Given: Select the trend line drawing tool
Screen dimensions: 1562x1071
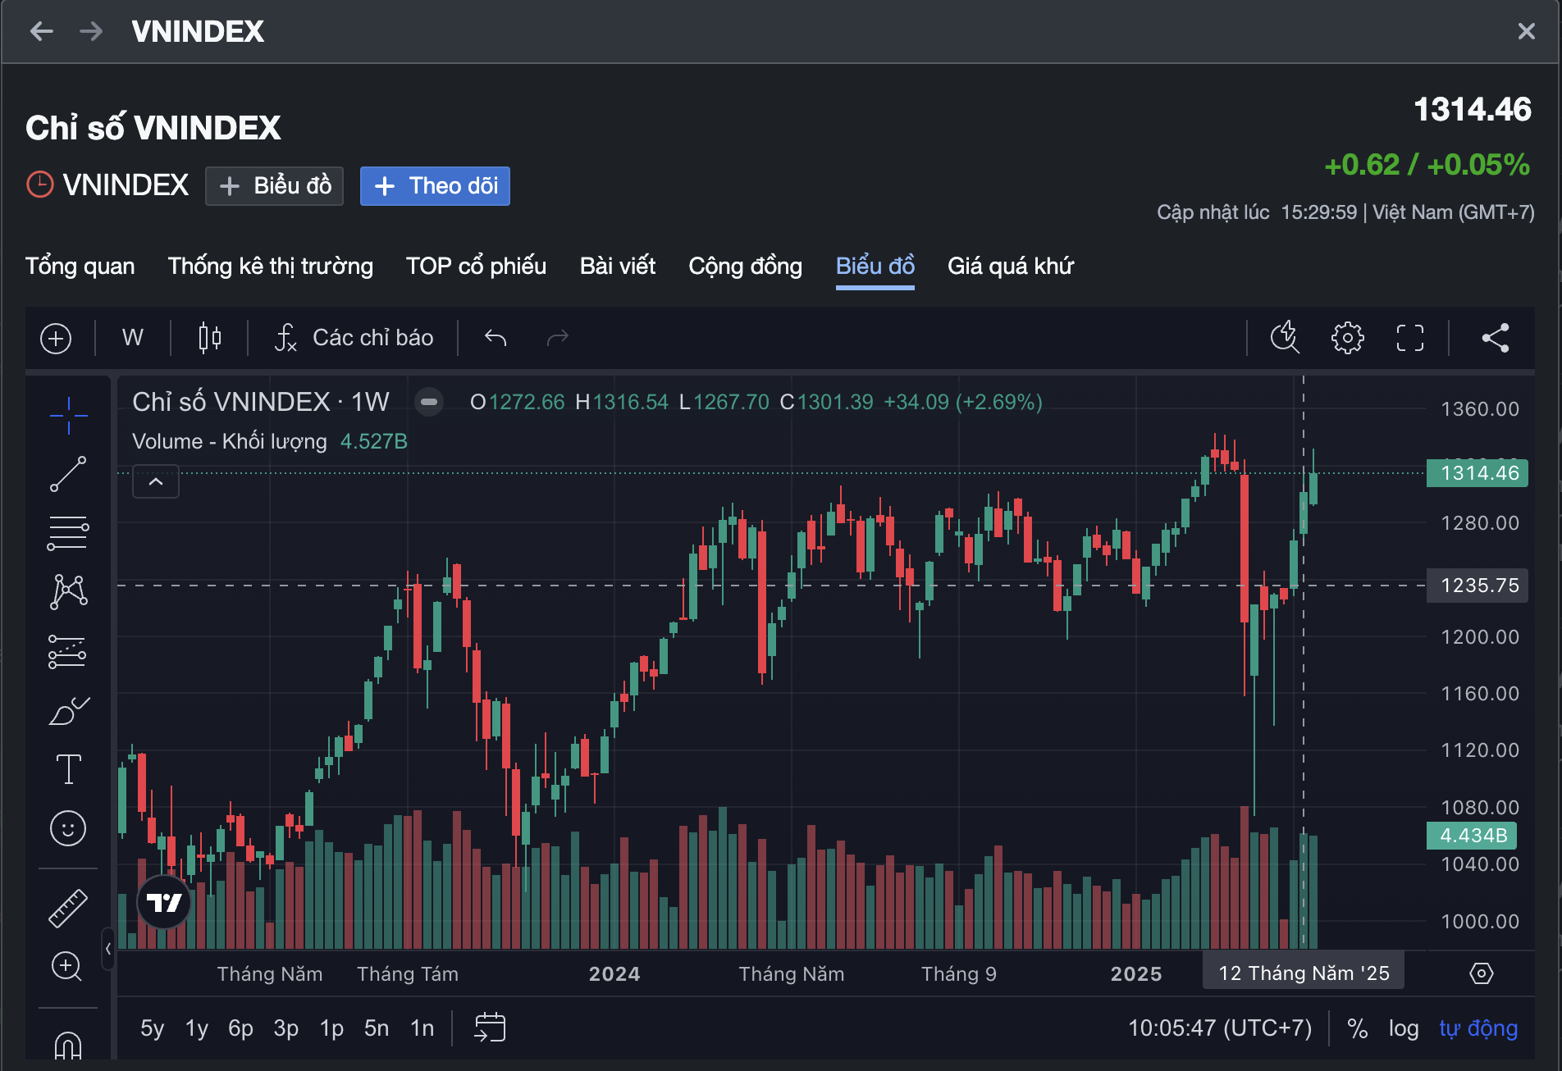Looking at the screenshot, I should (x=68, y=474).
